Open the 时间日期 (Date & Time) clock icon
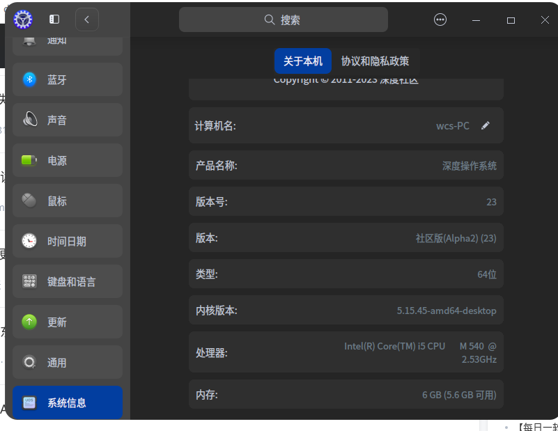Viewport: 558px width, 431px height. (x=29, y=241)
